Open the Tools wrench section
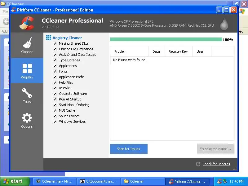The height and width of the screenshot is (186, 248). [27, 95]
